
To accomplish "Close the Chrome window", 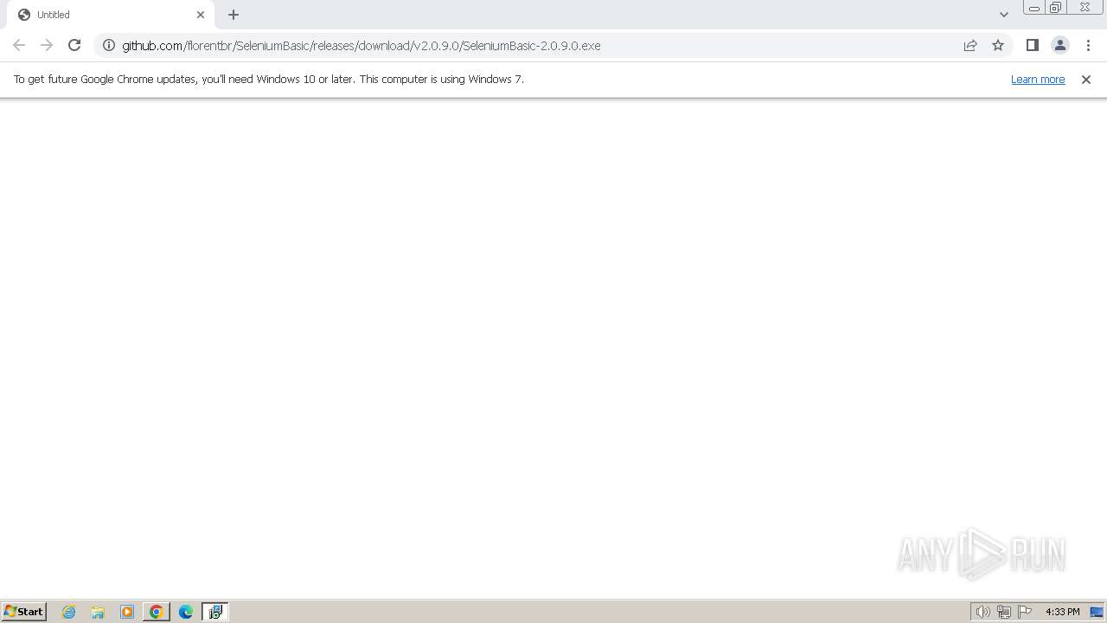I will pos(1085,8).
